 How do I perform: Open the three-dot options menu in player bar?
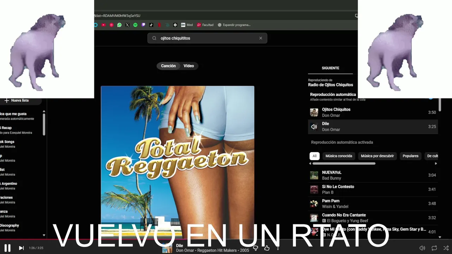pos(278,248)
